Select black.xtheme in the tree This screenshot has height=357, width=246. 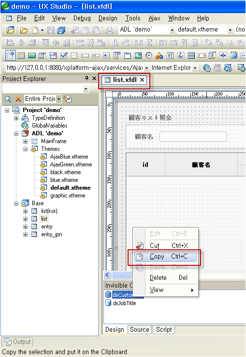(65, 172)
